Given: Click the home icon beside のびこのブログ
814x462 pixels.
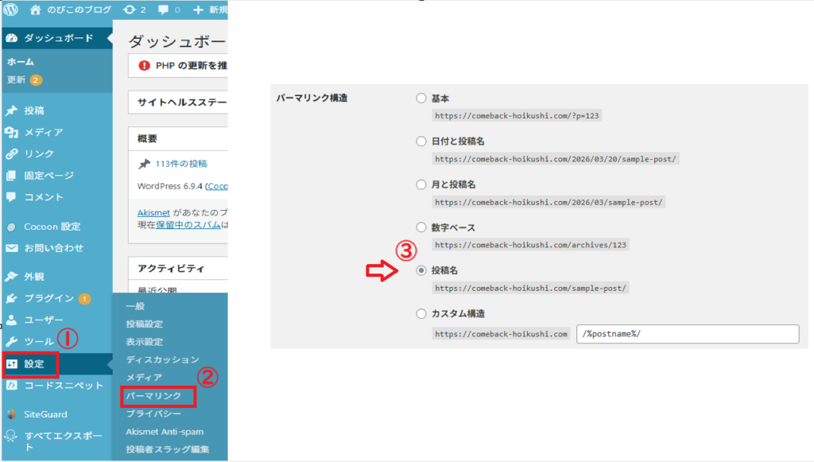Looking at the screenshot, I should (35, 10).
